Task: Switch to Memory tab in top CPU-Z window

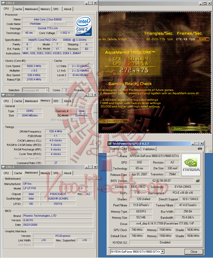Action: pyautogui.click(x=45, y=9)
